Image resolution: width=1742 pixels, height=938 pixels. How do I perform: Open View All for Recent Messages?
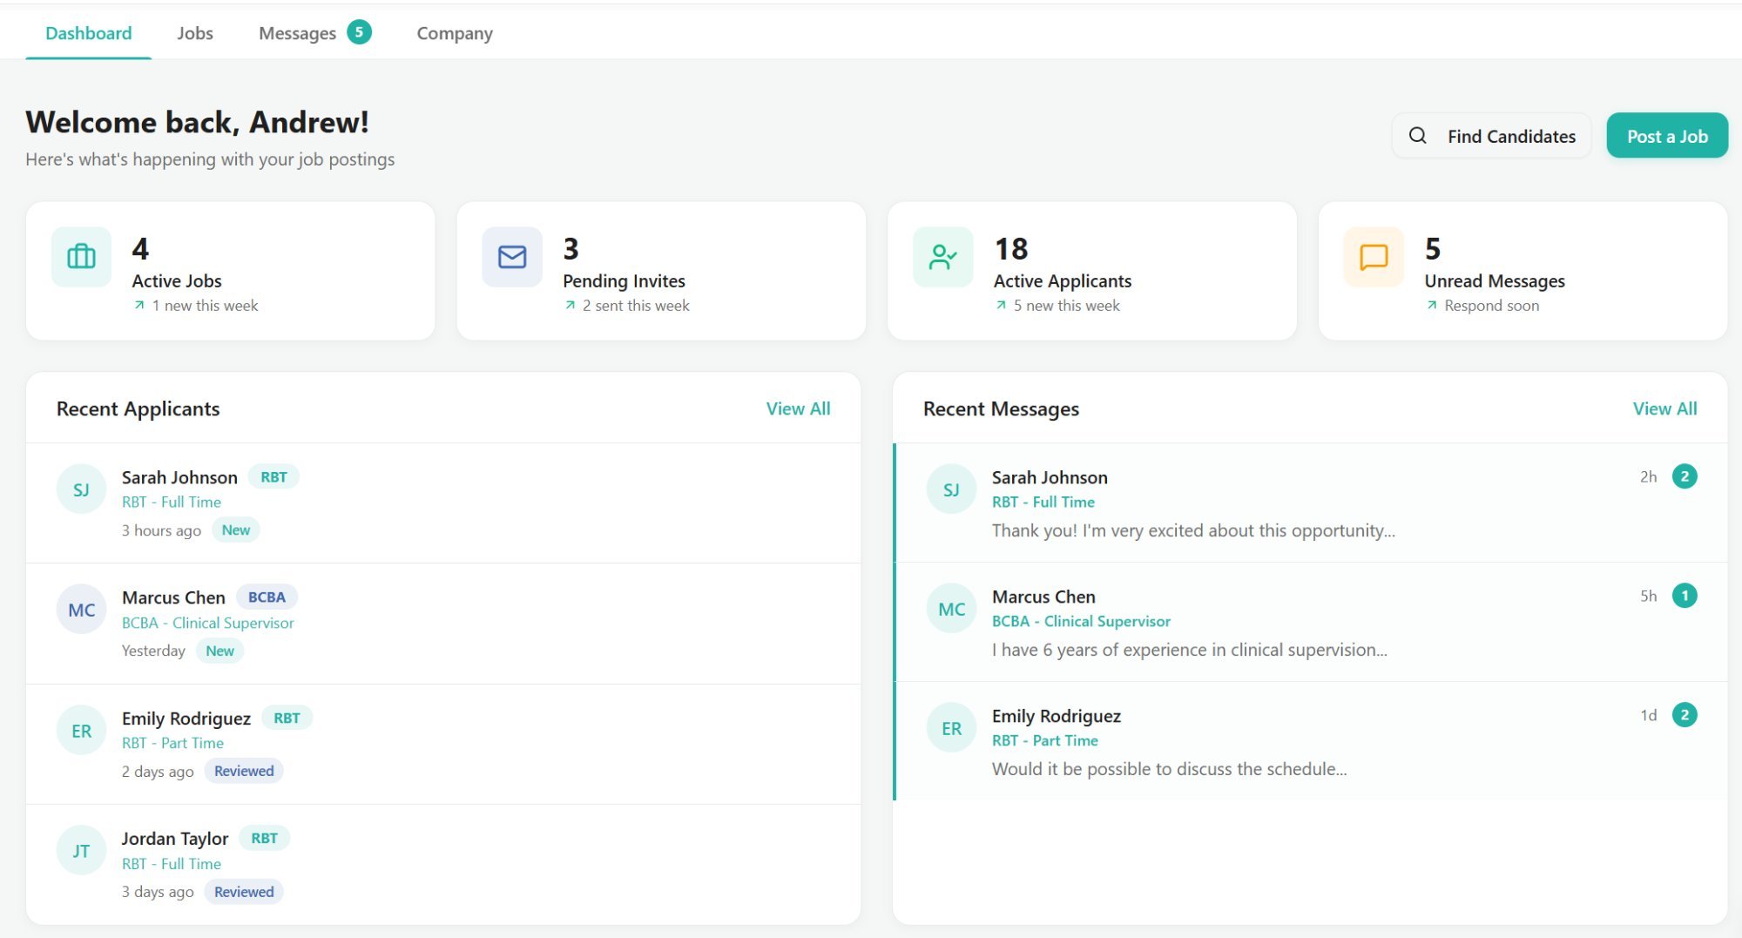coord(1664,408)
